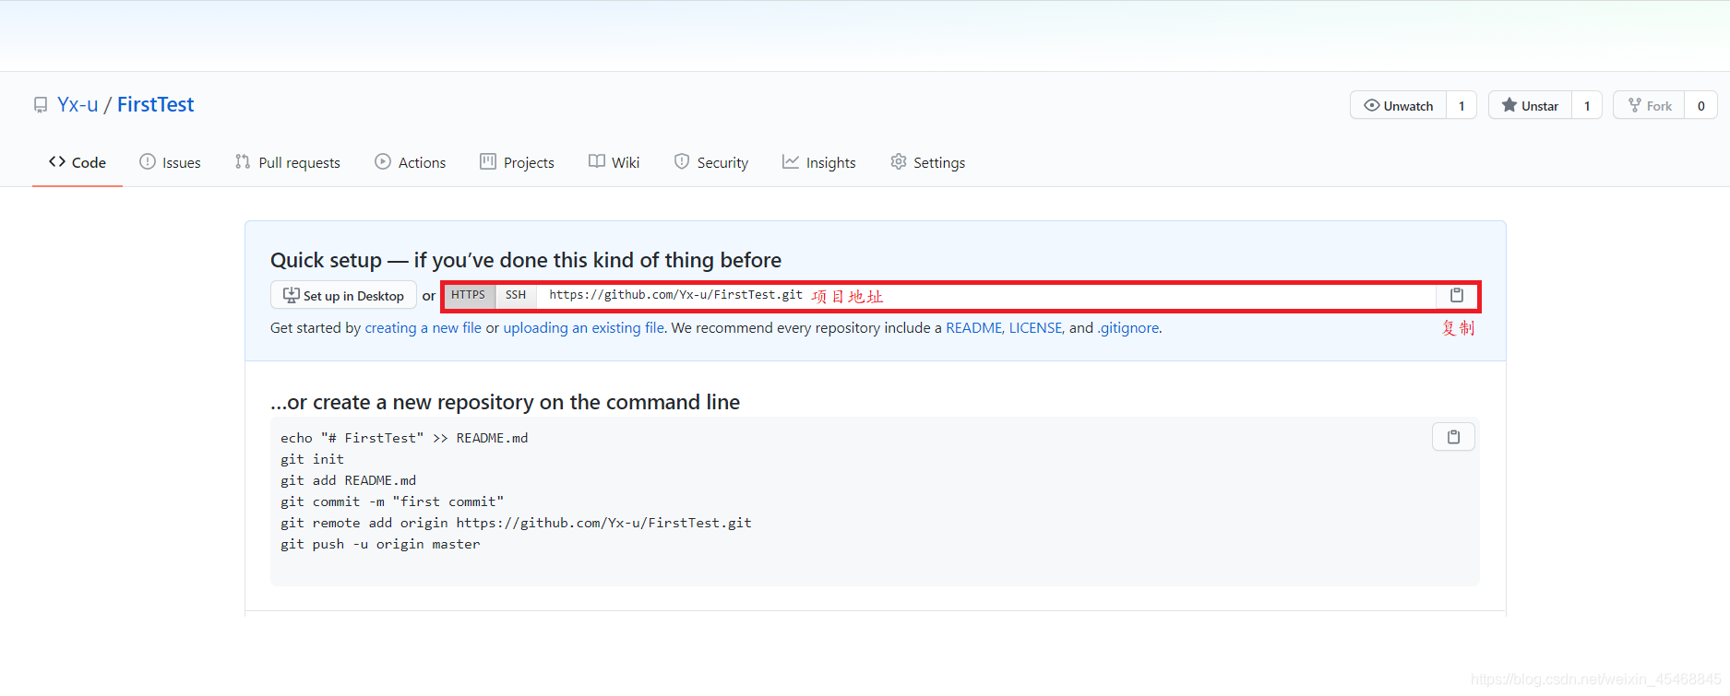This screenshot has height=696, width=1730.
Task: Click the Unstar button
Action: click(x=1530, y=105)
